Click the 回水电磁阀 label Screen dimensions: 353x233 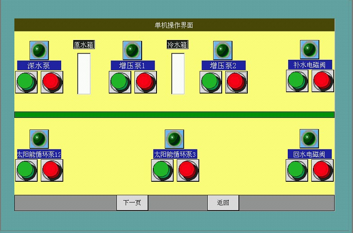(x=310, y=154)
